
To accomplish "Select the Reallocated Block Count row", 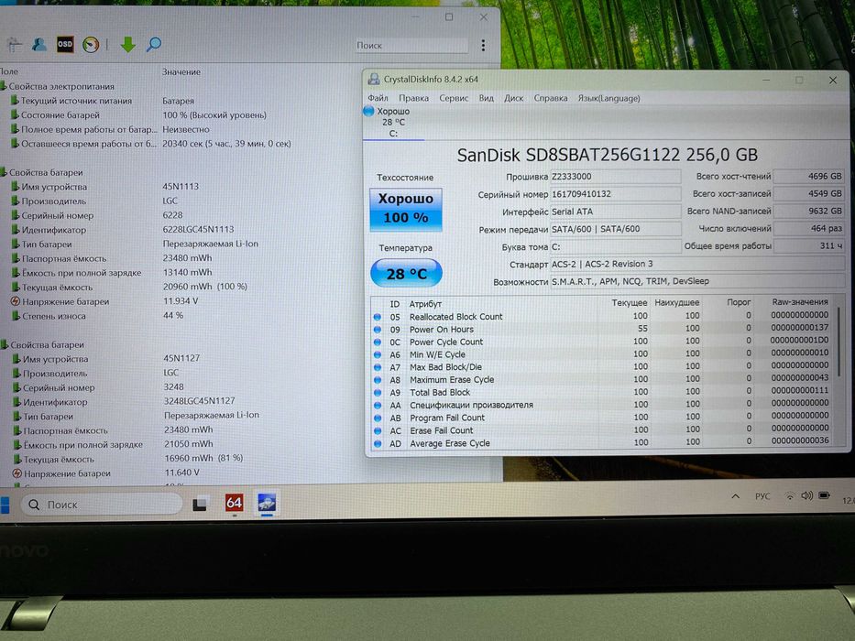I will [602, 316].
